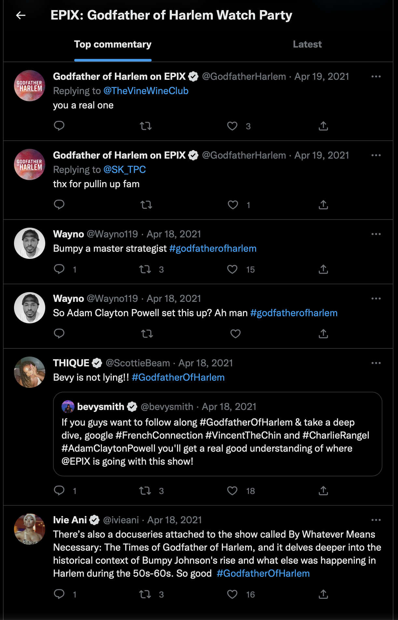Image resolution: width=398 pixels, height=620 pixels.
Task: Retweet THIQUE's "Bevy is not lying" tweet
Action: coord(145,491)
